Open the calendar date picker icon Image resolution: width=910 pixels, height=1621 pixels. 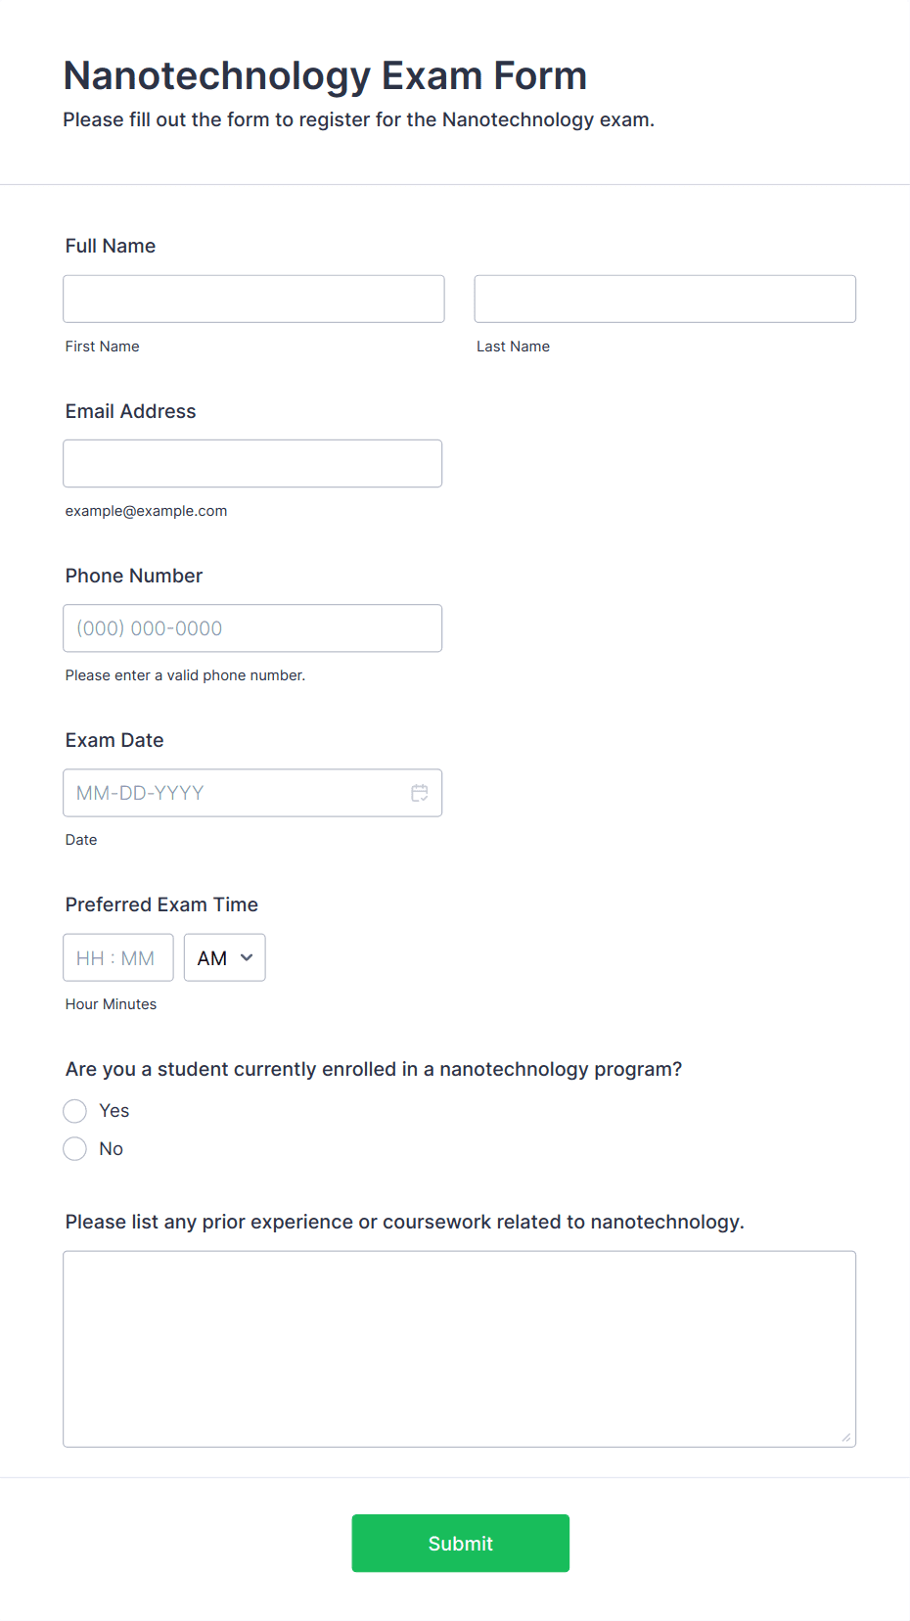(420, 793)
